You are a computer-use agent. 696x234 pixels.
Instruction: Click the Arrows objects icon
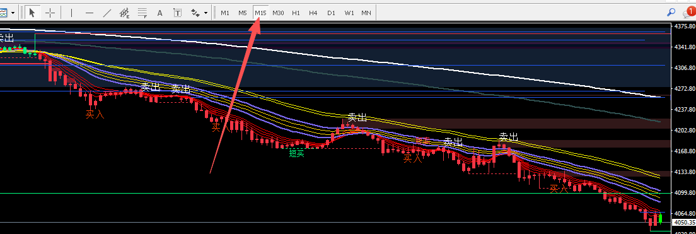pyautogui.click(x=195, y=13)
